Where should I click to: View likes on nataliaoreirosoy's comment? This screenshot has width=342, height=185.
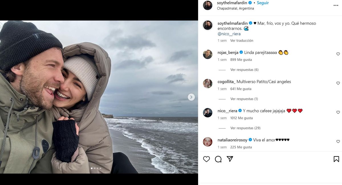[241, 147]
